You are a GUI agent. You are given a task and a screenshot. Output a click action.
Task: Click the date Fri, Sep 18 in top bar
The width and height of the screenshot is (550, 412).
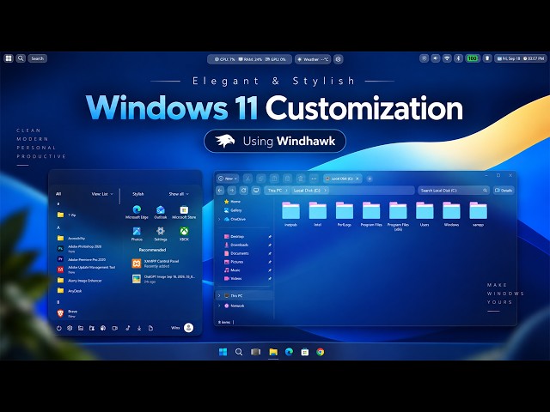point(508,58)
